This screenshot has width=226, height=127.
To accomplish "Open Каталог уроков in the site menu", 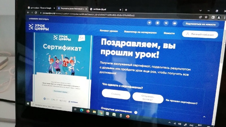I will point(109,31).
